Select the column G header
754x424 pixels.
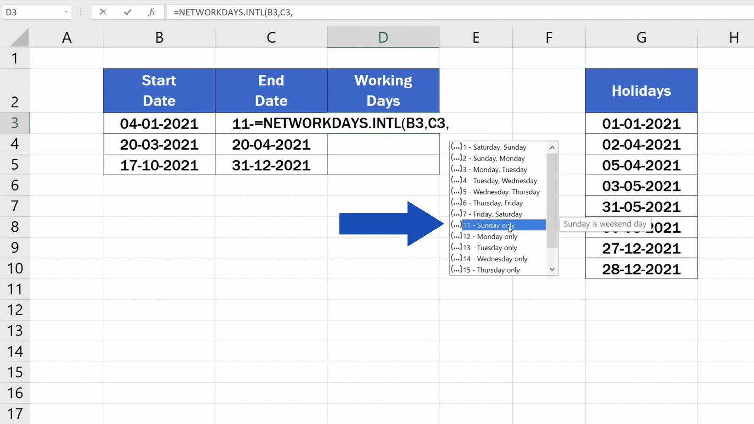point(641,37)
